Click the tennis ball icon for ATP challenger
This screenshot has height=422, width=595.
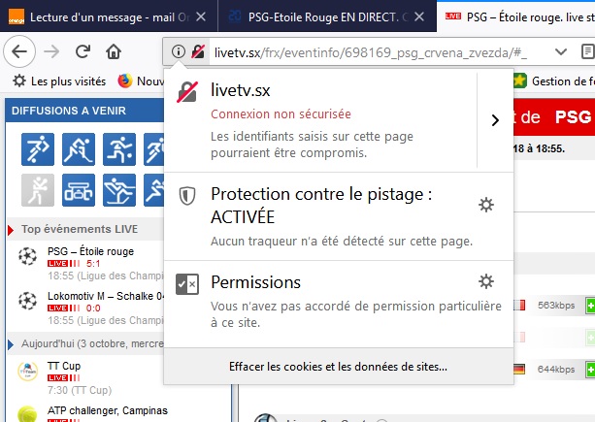pos(28,414)
